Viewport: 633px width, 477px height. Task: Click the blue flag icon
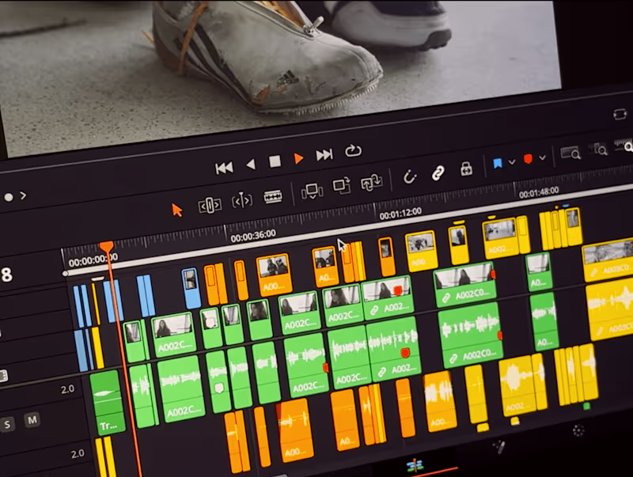(x=498, y=164)
